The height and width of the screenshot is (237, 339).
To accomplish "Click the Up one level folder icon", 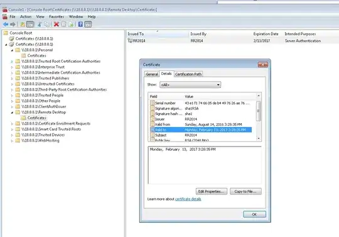I will coord(23,25).
